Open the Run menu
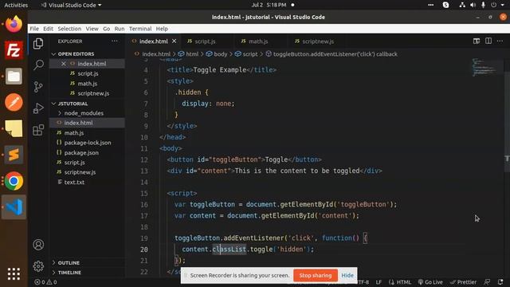This screenshot has width=510, height=287. click(120, 29)
